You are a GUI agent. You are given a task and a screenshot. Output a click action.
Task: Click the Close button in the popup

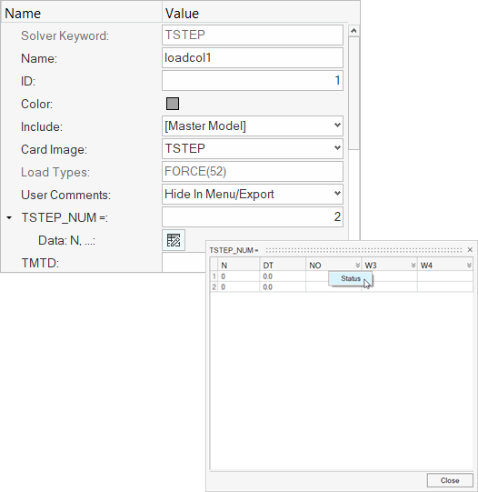450,480
